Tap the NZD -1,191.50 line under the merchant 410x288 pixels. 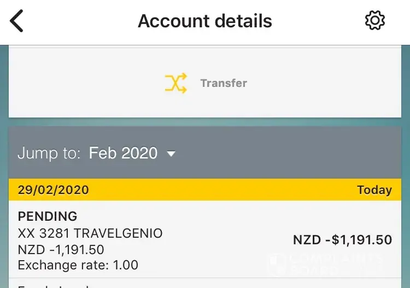click(61, 250)
